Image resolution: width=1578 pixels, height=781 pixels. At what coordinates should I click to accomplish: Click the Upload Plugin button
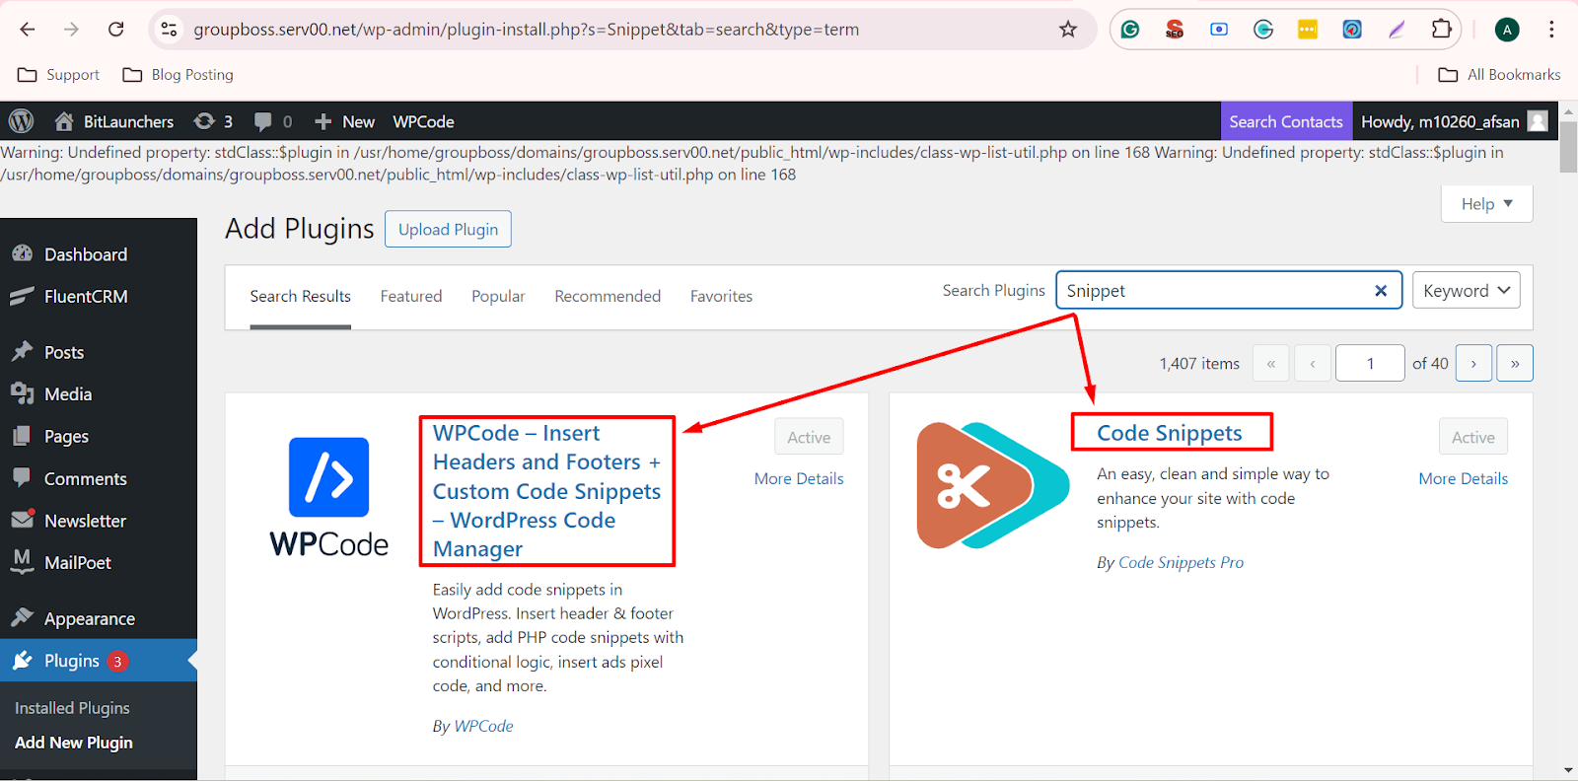(448, 229)
